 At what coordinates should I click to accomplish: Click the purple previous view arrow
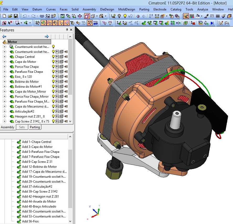(138, 16)
